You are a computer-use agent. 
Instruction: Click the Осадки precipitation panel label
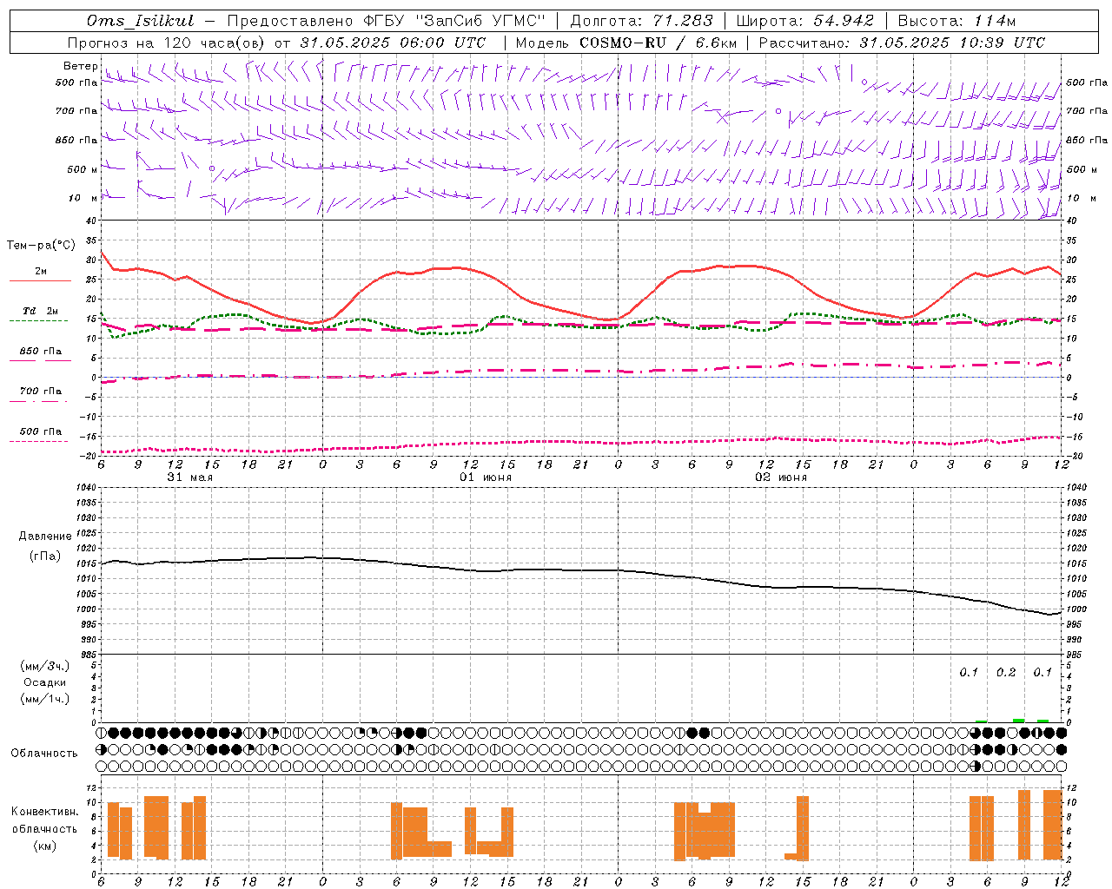pyautogui.click(x=45, y=682)
